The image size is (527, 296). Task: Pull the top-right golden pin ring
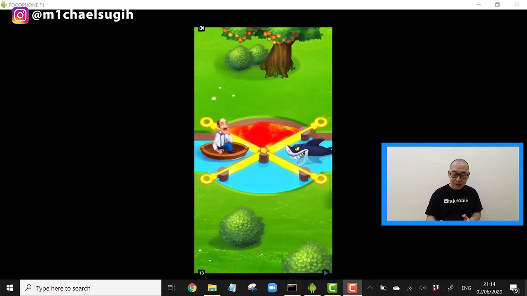point(320,123)
